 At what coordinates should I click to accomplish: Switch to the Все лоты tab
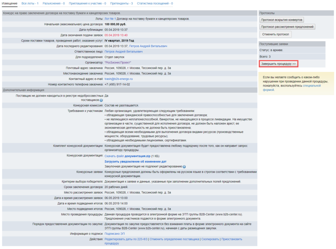pyautogui.click(x=30, y=3)
